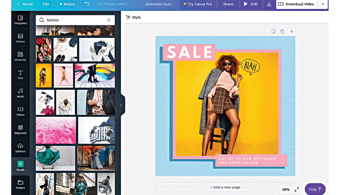Click the Share button
The height and width of the screenshot is (195, 346).
pyautogui.click(x=228, y=4)
